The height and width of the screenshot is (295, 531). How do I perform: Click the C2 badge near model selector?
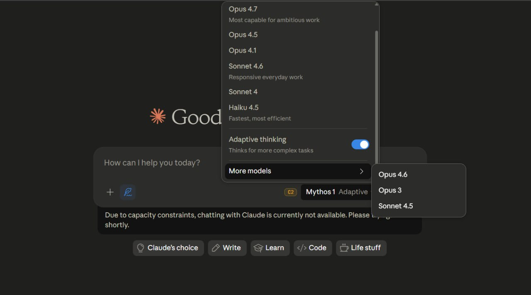[x=290, y=192]
